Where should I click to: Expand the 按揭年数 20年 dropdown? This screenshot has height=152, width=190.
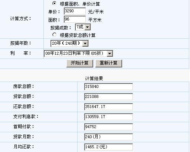pyautogui.click(x=69, y=43)
